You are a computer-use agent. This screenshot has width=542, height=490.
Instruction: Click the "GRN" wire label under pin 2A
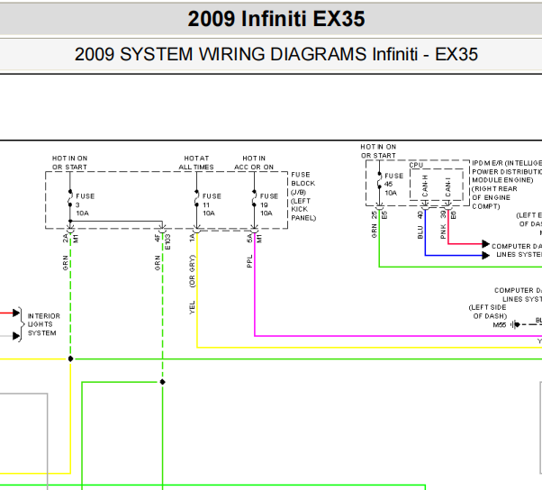pos(65,263)
